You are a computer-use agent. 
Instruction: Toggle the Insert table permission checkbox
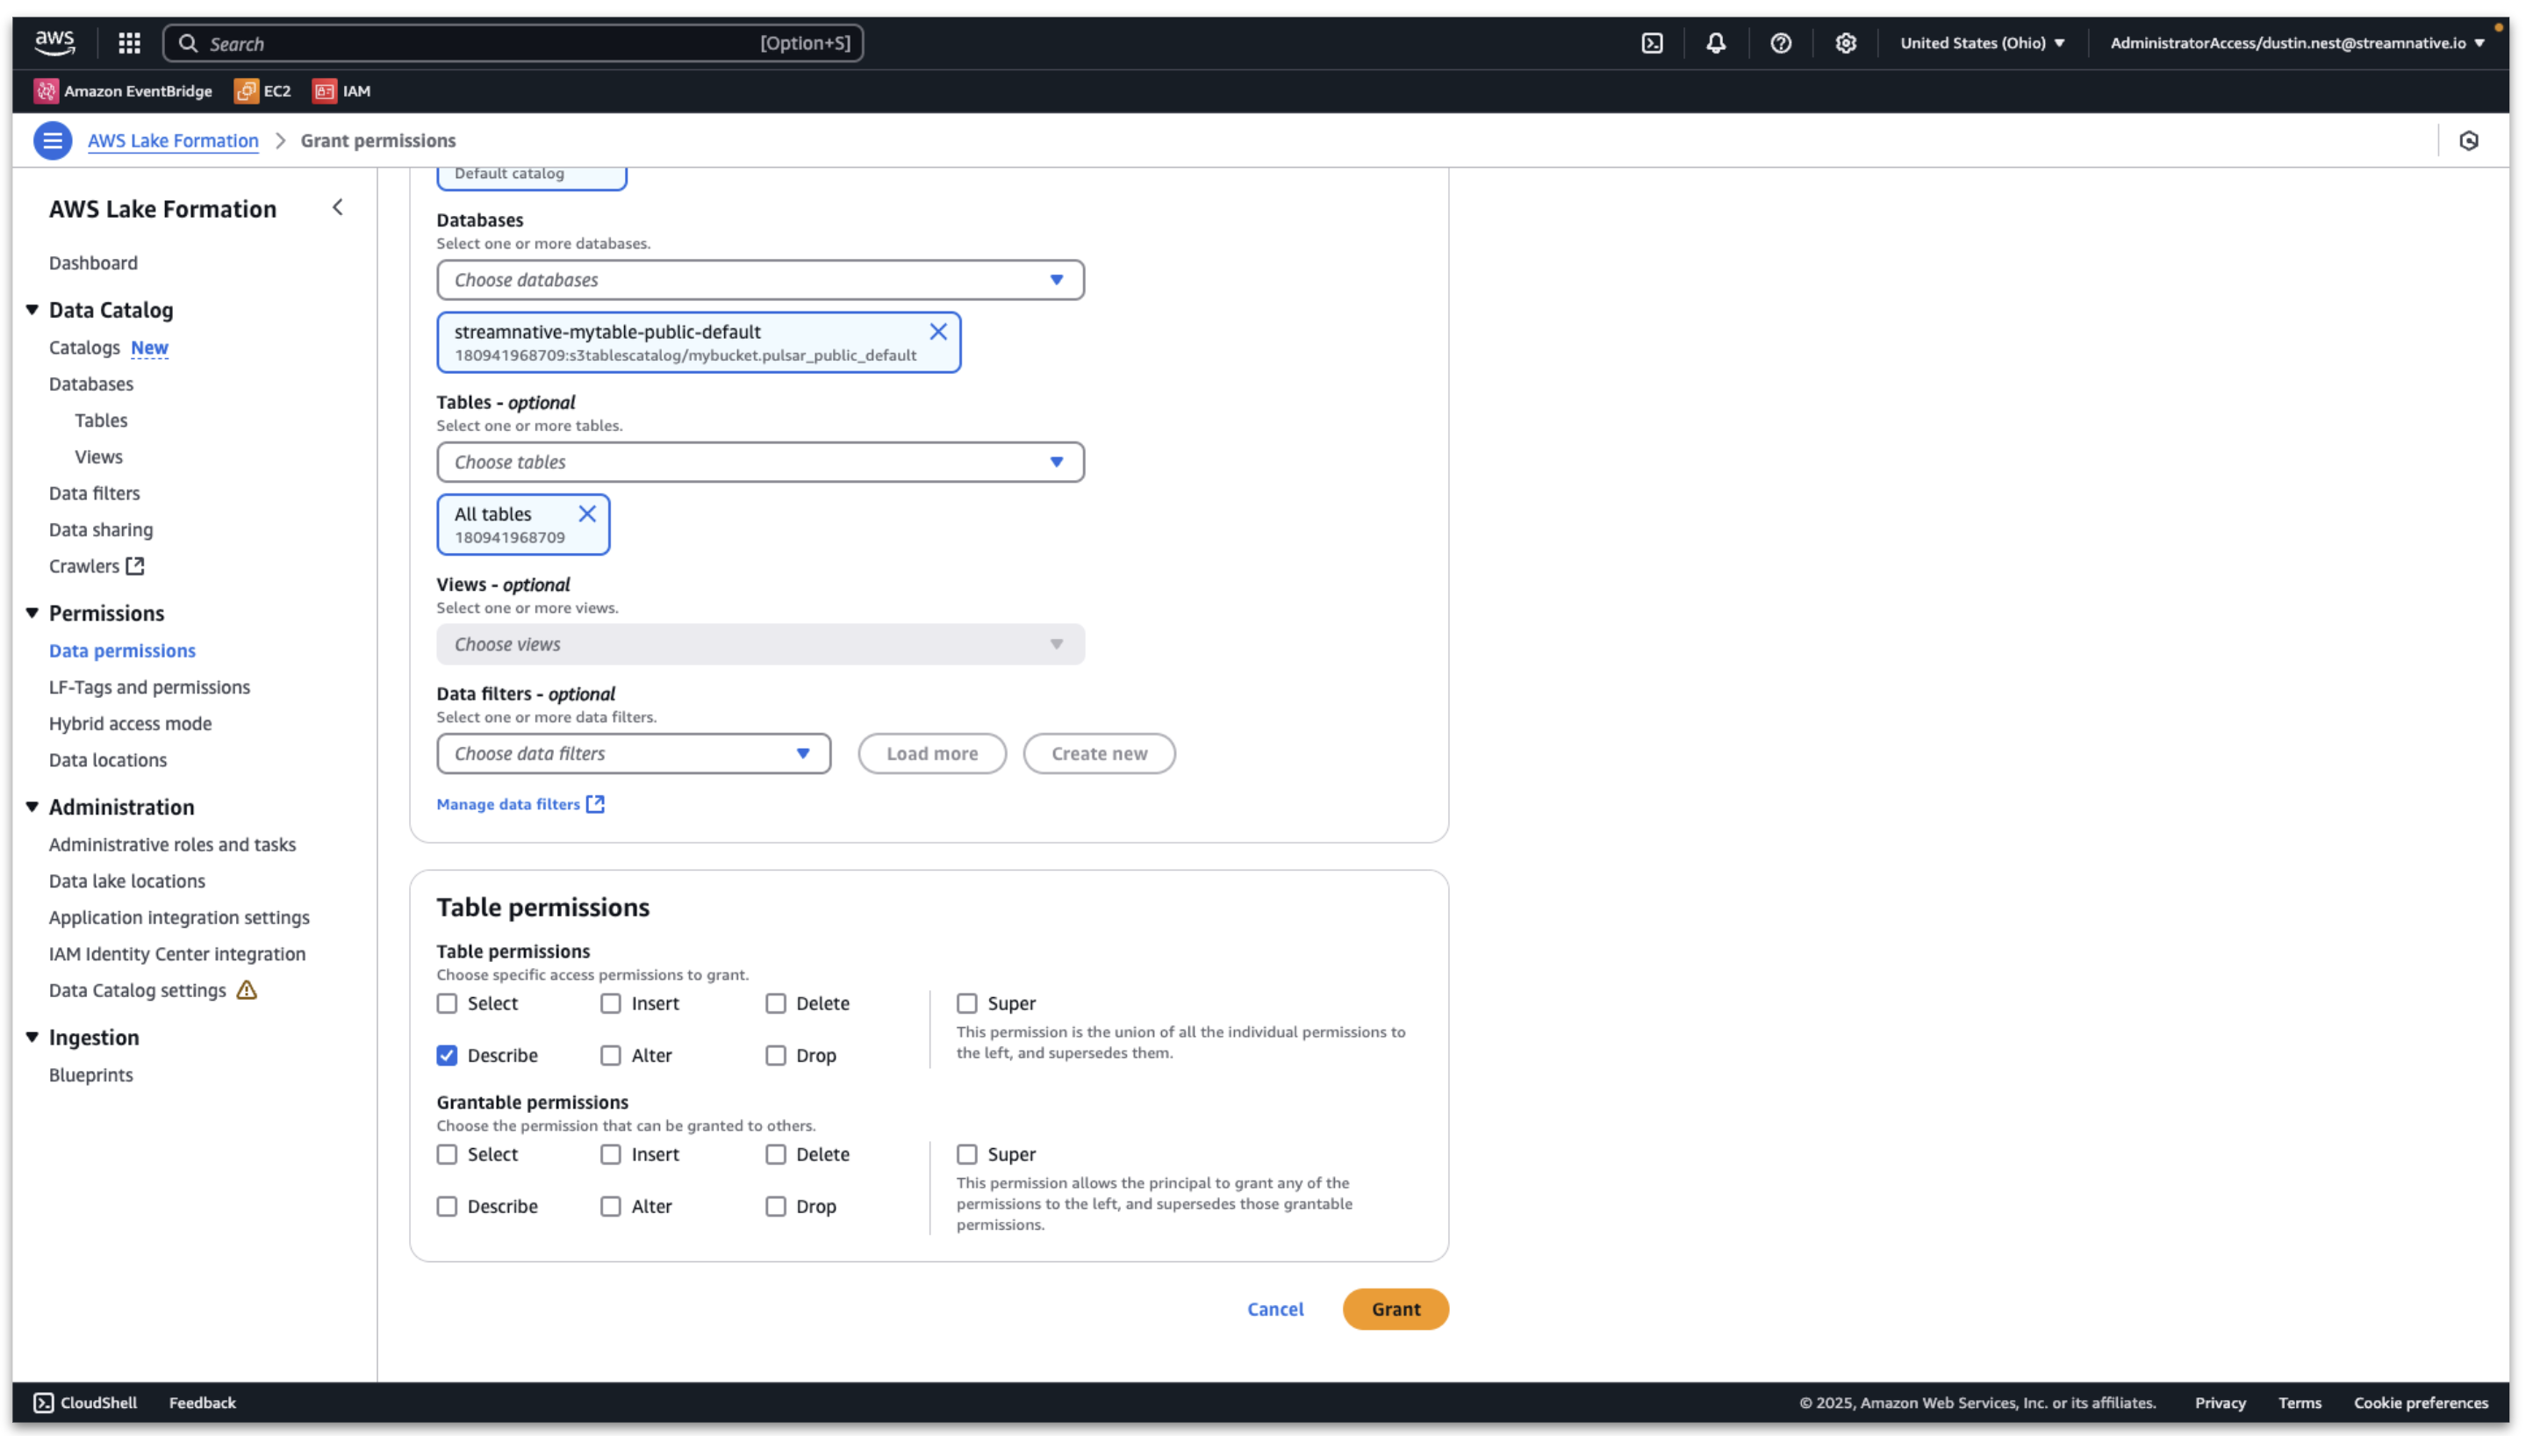click(611, 1002)
